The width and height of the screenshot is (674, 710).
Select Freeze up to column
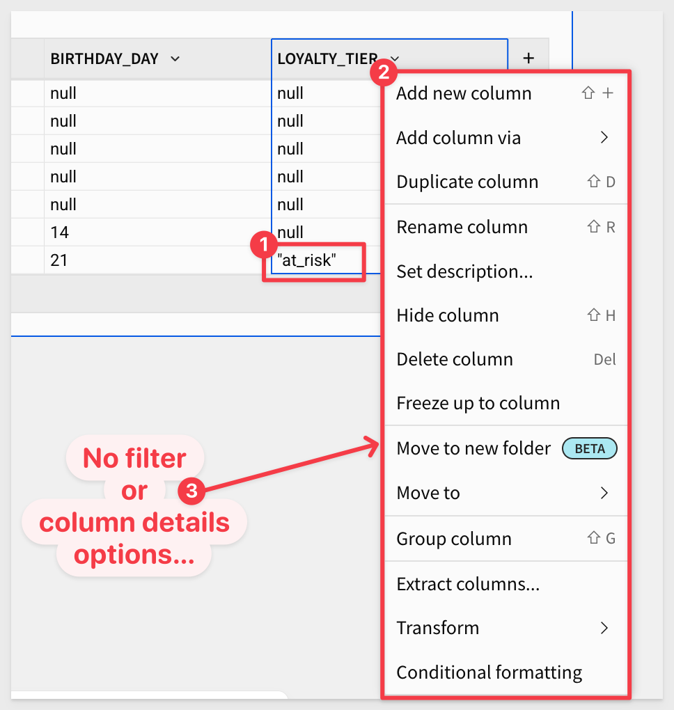(505, 403)
